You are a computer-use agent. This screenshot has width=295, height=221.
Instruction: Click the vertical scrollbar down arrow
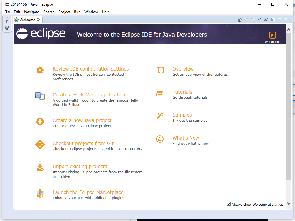pos(289,203)
